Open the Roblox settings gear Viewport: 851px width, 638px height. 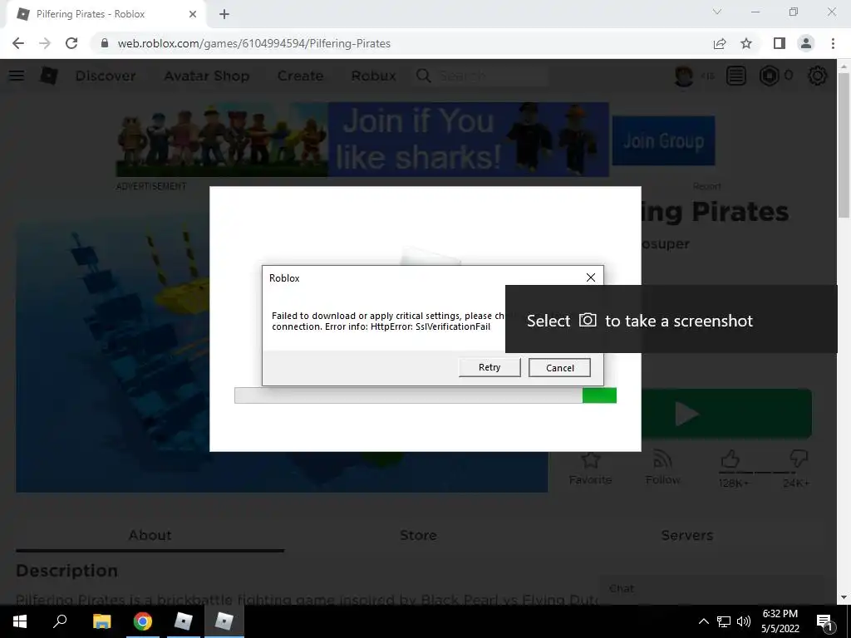click(x=818, y=76)
